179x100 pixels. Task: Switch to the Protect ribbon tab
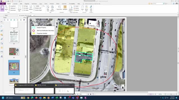(51, 4)
